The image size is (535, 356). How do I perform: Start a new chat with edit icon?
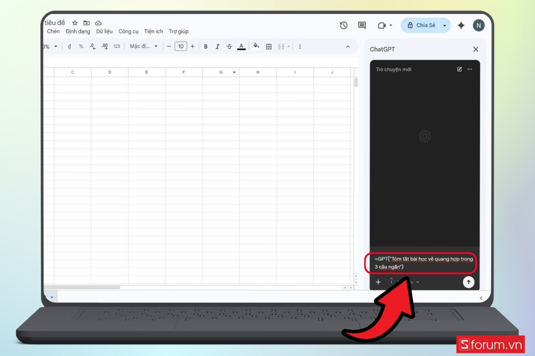pos(460,69)
